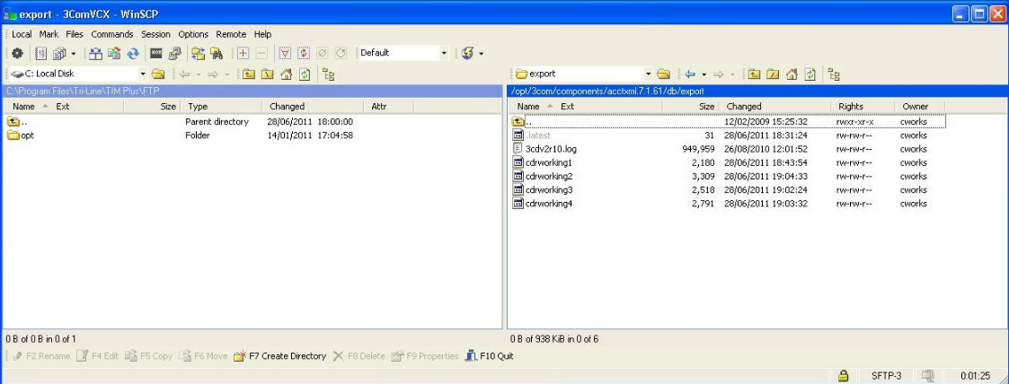Screen dimensions: 1009x384
Task: Open the remote export directory dropdown
Action: point(648,74)
